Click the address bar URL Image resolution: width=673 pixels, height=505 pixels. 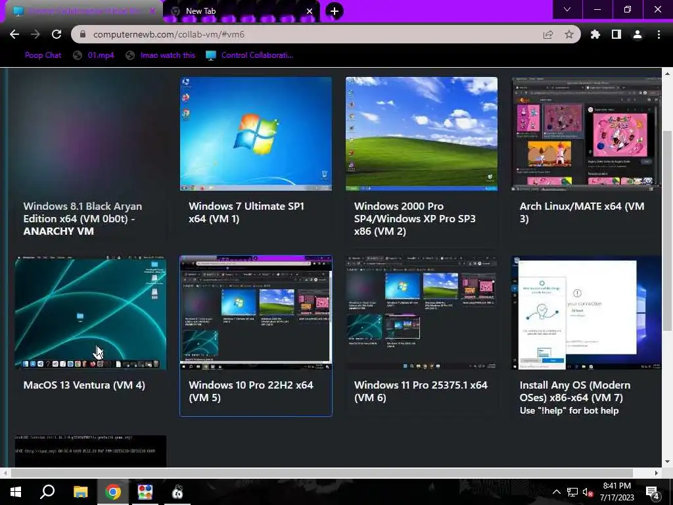tap(169, 34)
